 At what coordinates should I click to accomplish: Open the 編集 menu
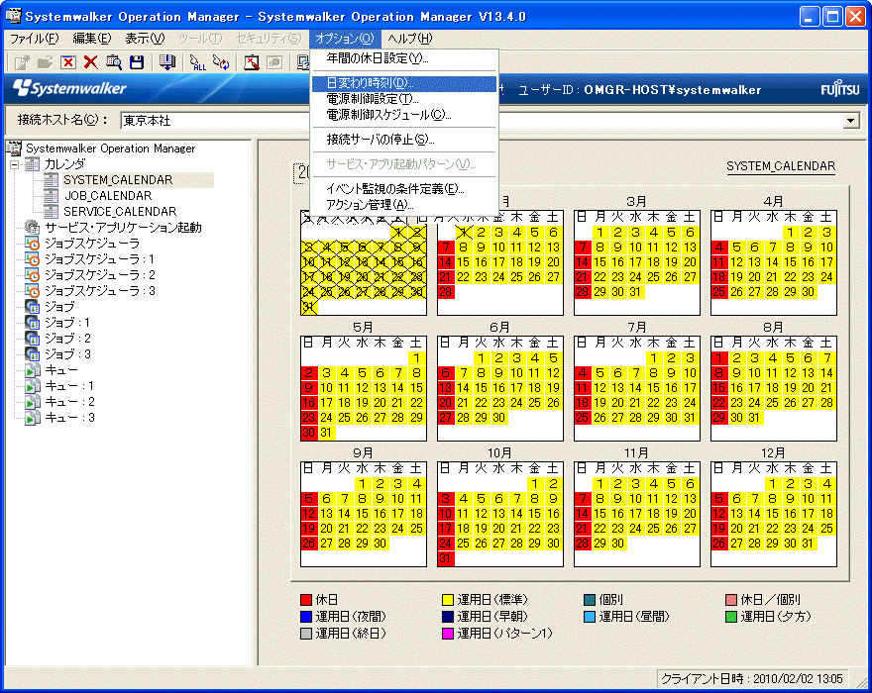[x=92, y=39]
